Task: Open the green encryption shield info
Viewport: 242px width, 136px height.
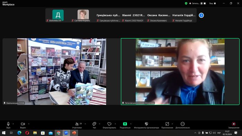Action: point(186,3)
